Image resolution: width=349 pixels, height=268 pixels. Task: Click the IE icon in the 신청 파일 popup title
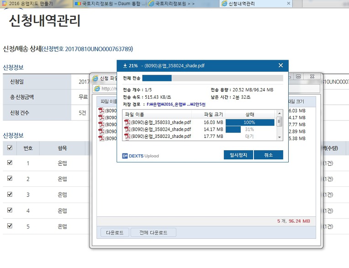pyautogui.click(x=95, y=78)
